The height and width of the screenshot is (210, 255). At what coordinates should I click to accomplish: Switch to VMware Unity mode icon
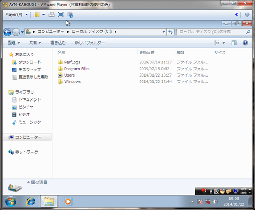70,15
